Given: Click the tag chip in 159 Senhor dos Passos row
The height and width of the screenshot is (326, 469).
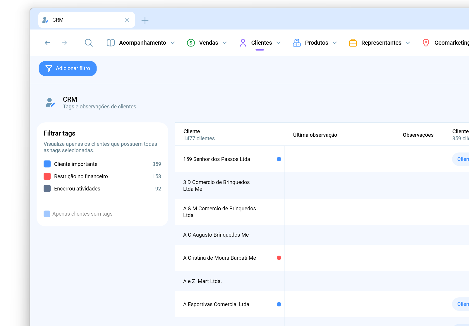Looking at the screenshot, I should click(461, 159).
